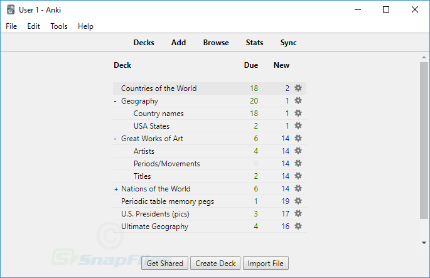The image size is (430, 278).
Task: Click the Get Shared button
Action: (x=164, y=263)
